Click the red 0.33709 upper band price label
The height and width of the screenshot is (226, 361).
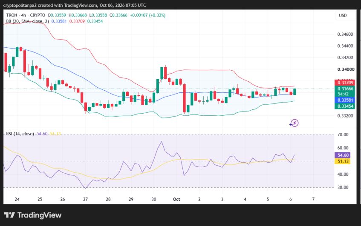click(x=345, y=83)
